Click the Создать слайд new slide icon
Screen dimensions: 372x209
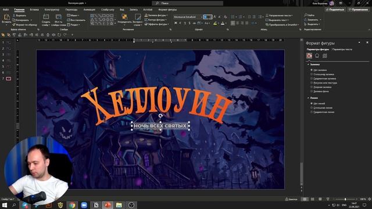point(46,17)
